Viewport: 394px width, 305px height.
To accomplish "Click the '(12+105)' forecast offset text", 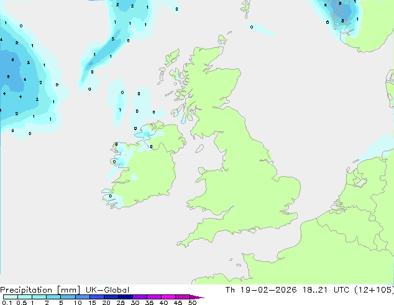I will pyautogui.click(x=374, y=290).
